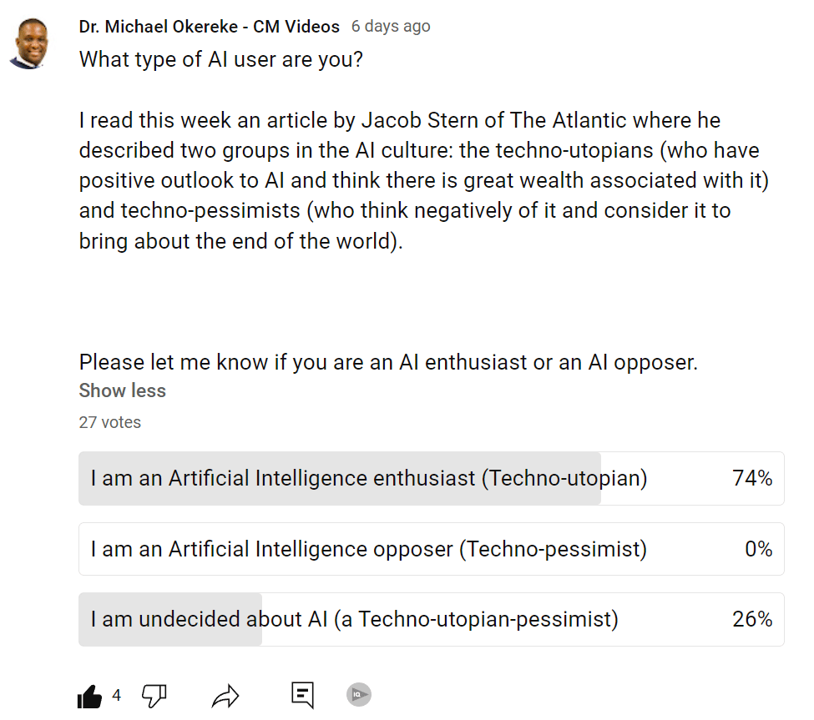Click Dr. Michael Okereke's profile avatar
This screenshot has height=720, width=814.
click(x=30, y=43)
